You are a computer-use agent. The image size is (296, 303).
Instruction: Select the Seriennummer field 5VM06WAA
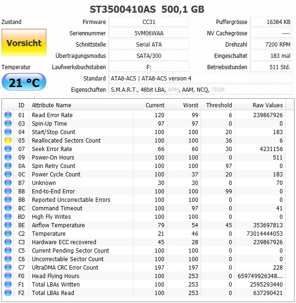[x=149, y=33]
